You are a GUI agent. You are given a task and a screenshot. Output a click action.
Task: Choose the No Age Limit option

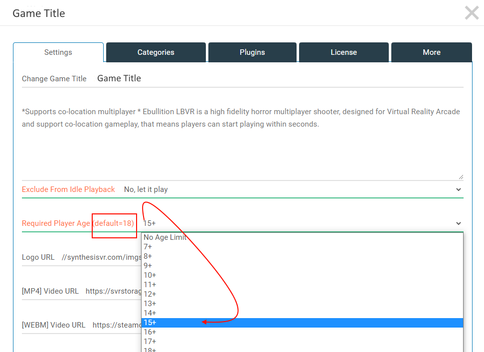165,237
